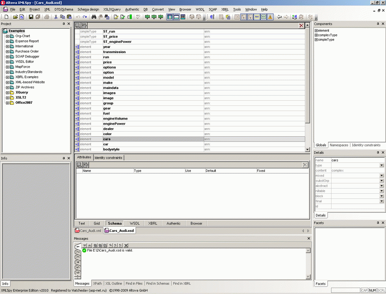Close the Messages pane
Screen dimensions: 386x294
pos(309,238)
